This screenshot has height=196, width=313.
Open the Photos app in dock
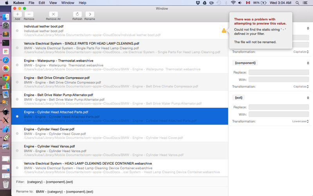click(x=6, y=69)
